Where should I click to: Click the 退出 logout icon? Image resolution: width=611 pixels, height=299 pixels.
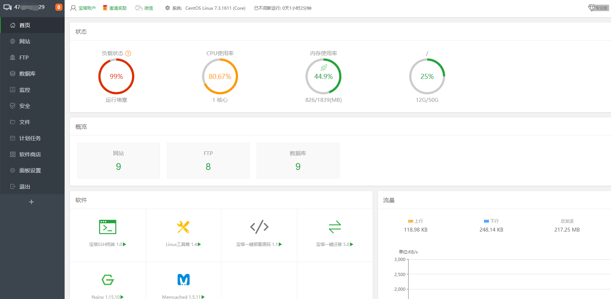click(x=13, y=186)
